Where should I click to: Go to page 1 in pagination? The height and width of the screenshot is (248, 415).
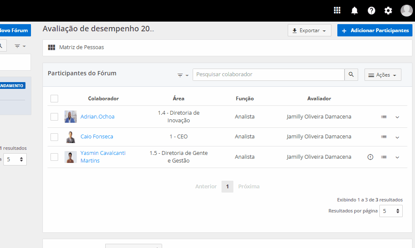pyautogui.click(x=227, y=187)
